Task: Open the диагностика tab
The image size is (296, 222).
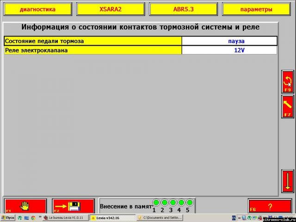Action: (37, 9)
